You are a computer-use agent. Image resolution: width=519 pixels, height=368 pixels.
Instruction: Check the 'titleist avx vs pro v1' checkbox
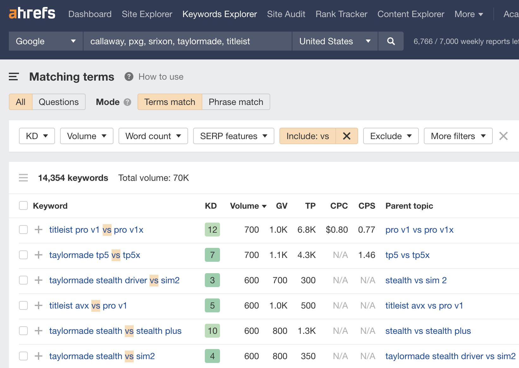pos(23,305)
